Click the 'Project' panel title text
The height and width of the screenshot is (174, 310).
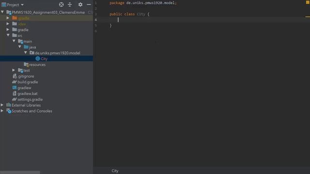click(x=13, y=5)
